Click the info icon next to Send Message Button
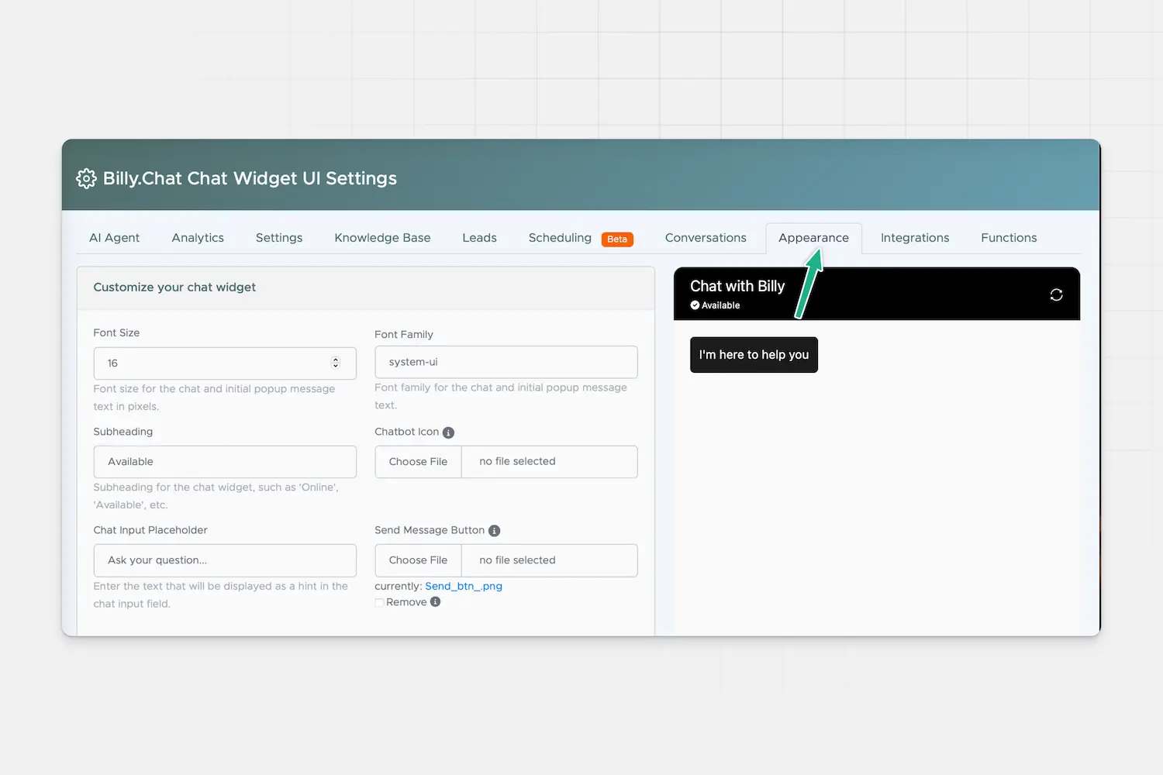Viewport: 1163px width, 775px height. pos(494,531)
